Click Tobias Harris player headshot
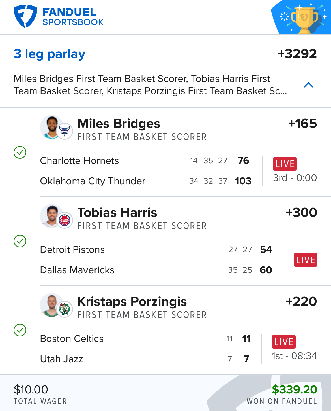Image resolution: width=331 pixels, height=411 pixels. (51, 216)
